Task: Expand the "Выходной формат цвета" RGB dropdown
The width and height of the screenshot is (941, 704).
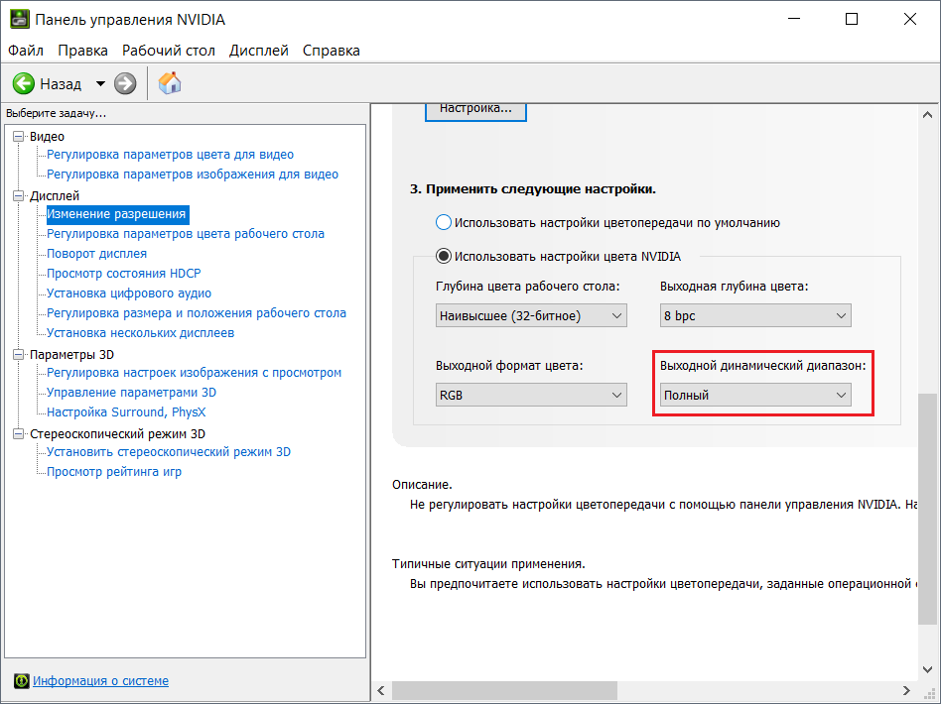Action: pyautogui.click(x=531, y=395)
